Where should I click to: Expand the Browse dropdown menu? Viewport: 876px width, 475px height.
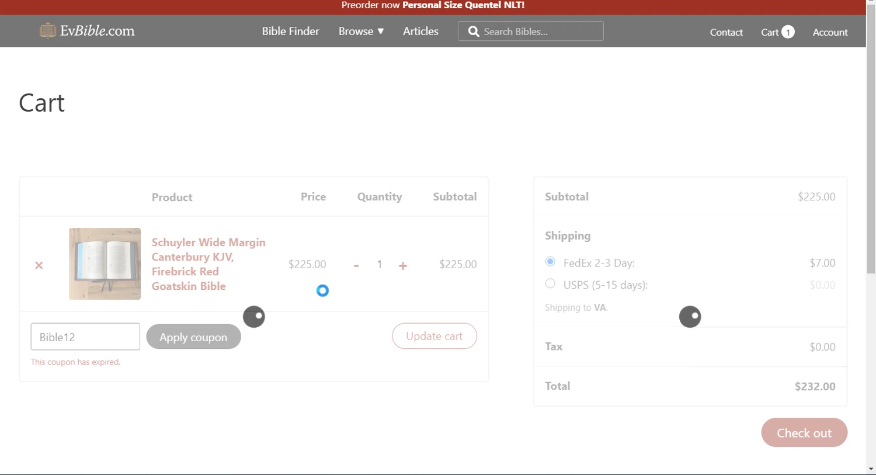pyautogui.click(x=361, y=32)
